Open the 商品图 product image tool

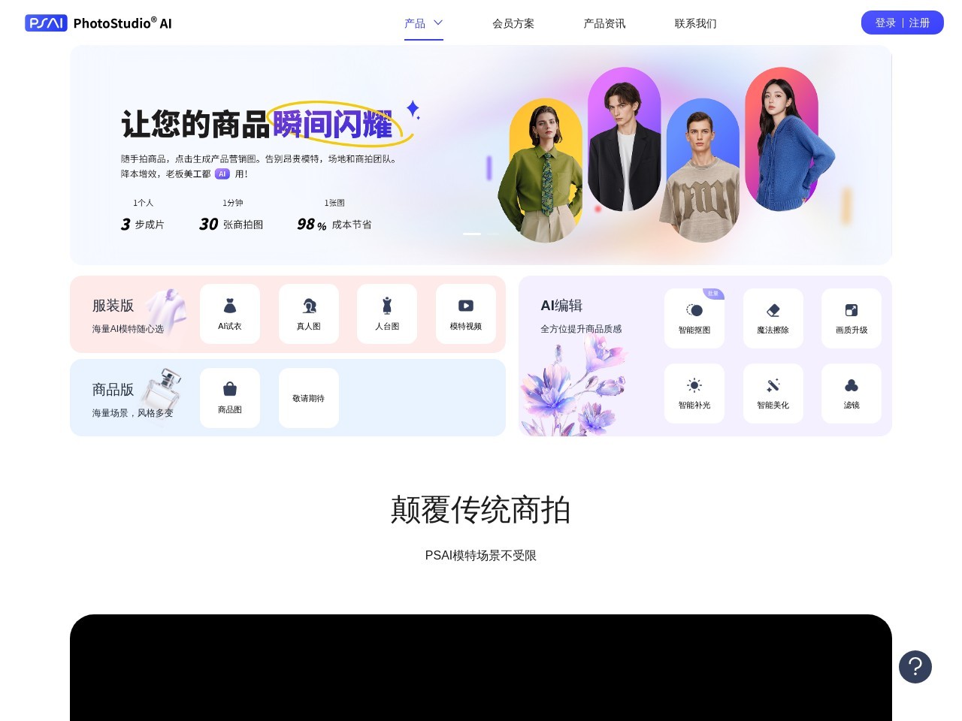click(230, 397)
